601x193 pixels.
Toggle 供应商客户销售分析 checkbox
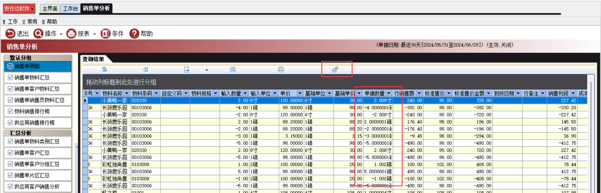click(10, 187)
